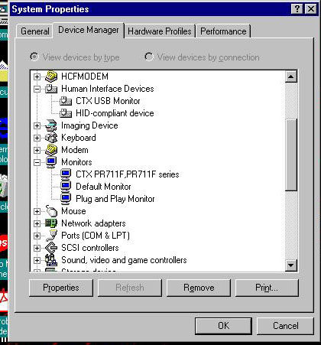Switch to the General tab
This screenshot has width=321, height=345.
[35, 31]
